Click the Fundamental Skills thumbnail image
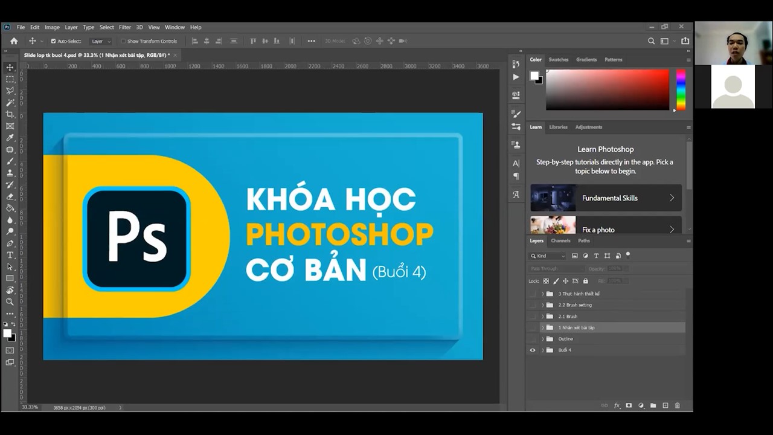This screenshot has width=773, height=435. [553, 198]
